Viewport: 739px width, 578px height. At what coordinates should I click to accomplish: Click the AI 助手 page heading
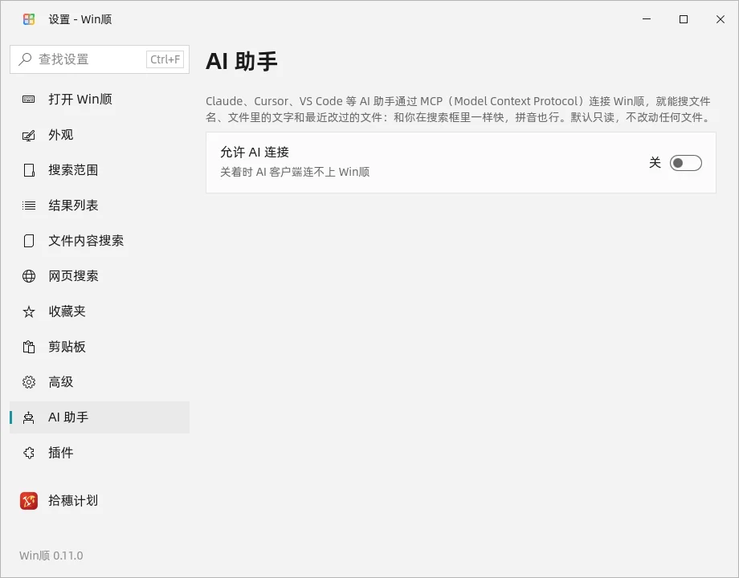coord(242,62)
